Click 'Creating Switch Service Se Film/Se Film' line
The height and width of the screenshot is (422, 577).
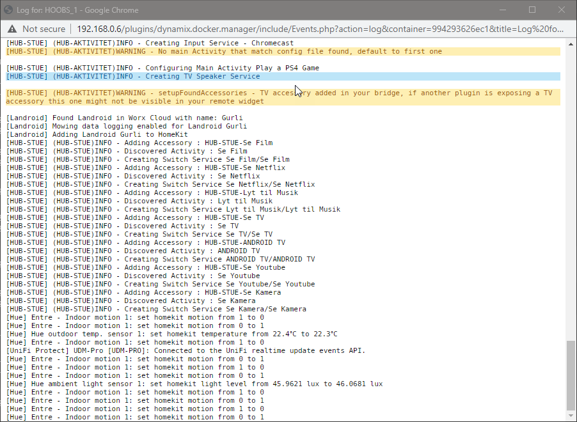point(148,160)
